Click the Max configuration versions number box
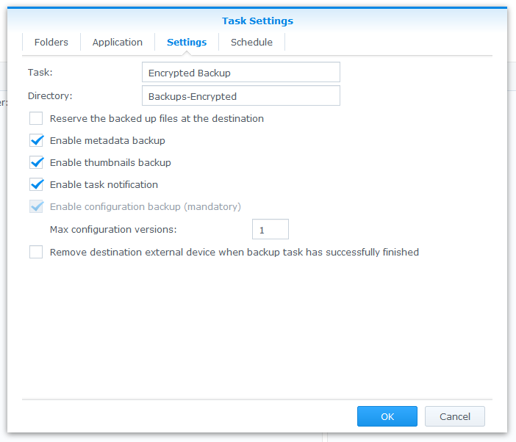This screenshot has width=516, height=442. coord(270,230)
